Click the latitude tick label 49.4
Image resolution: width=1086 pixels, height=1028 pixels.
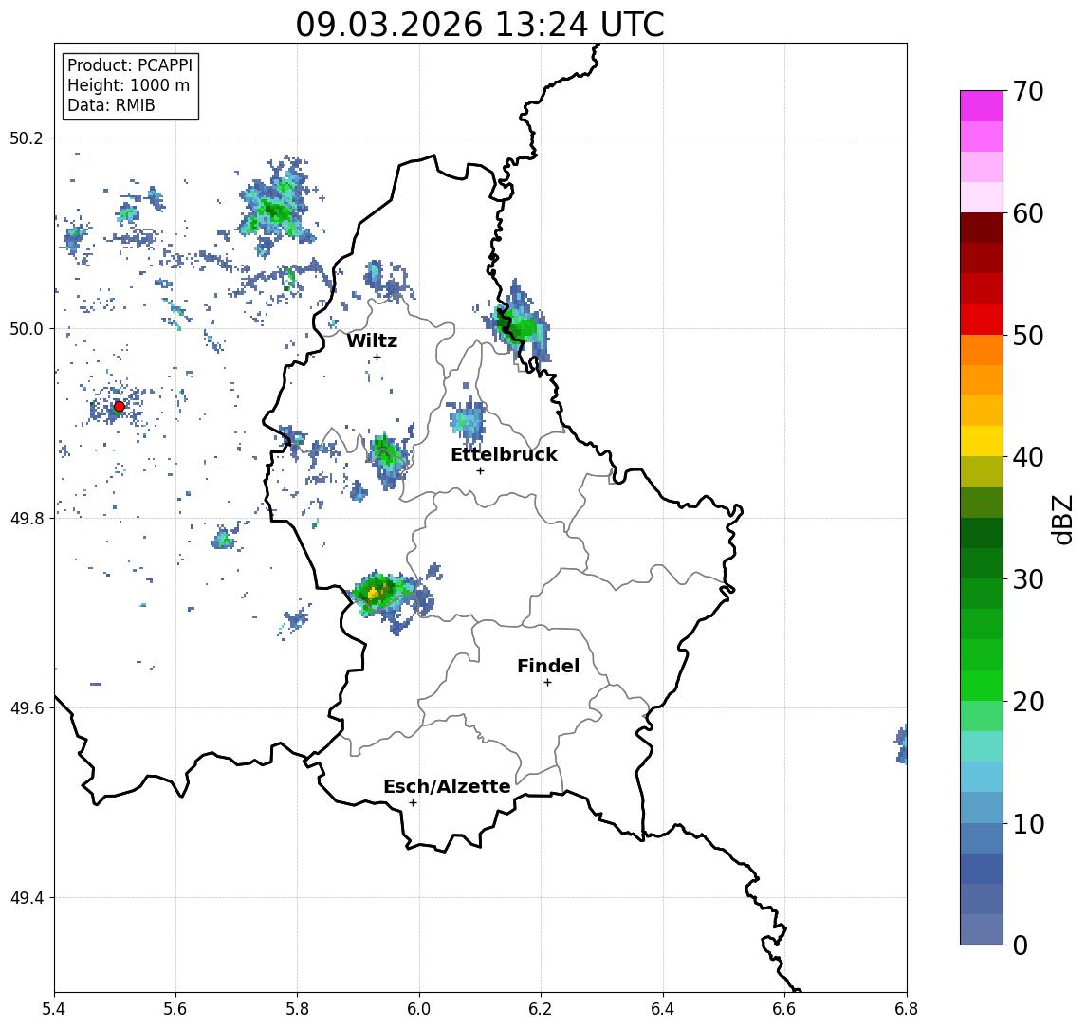[x=27, y=898]
